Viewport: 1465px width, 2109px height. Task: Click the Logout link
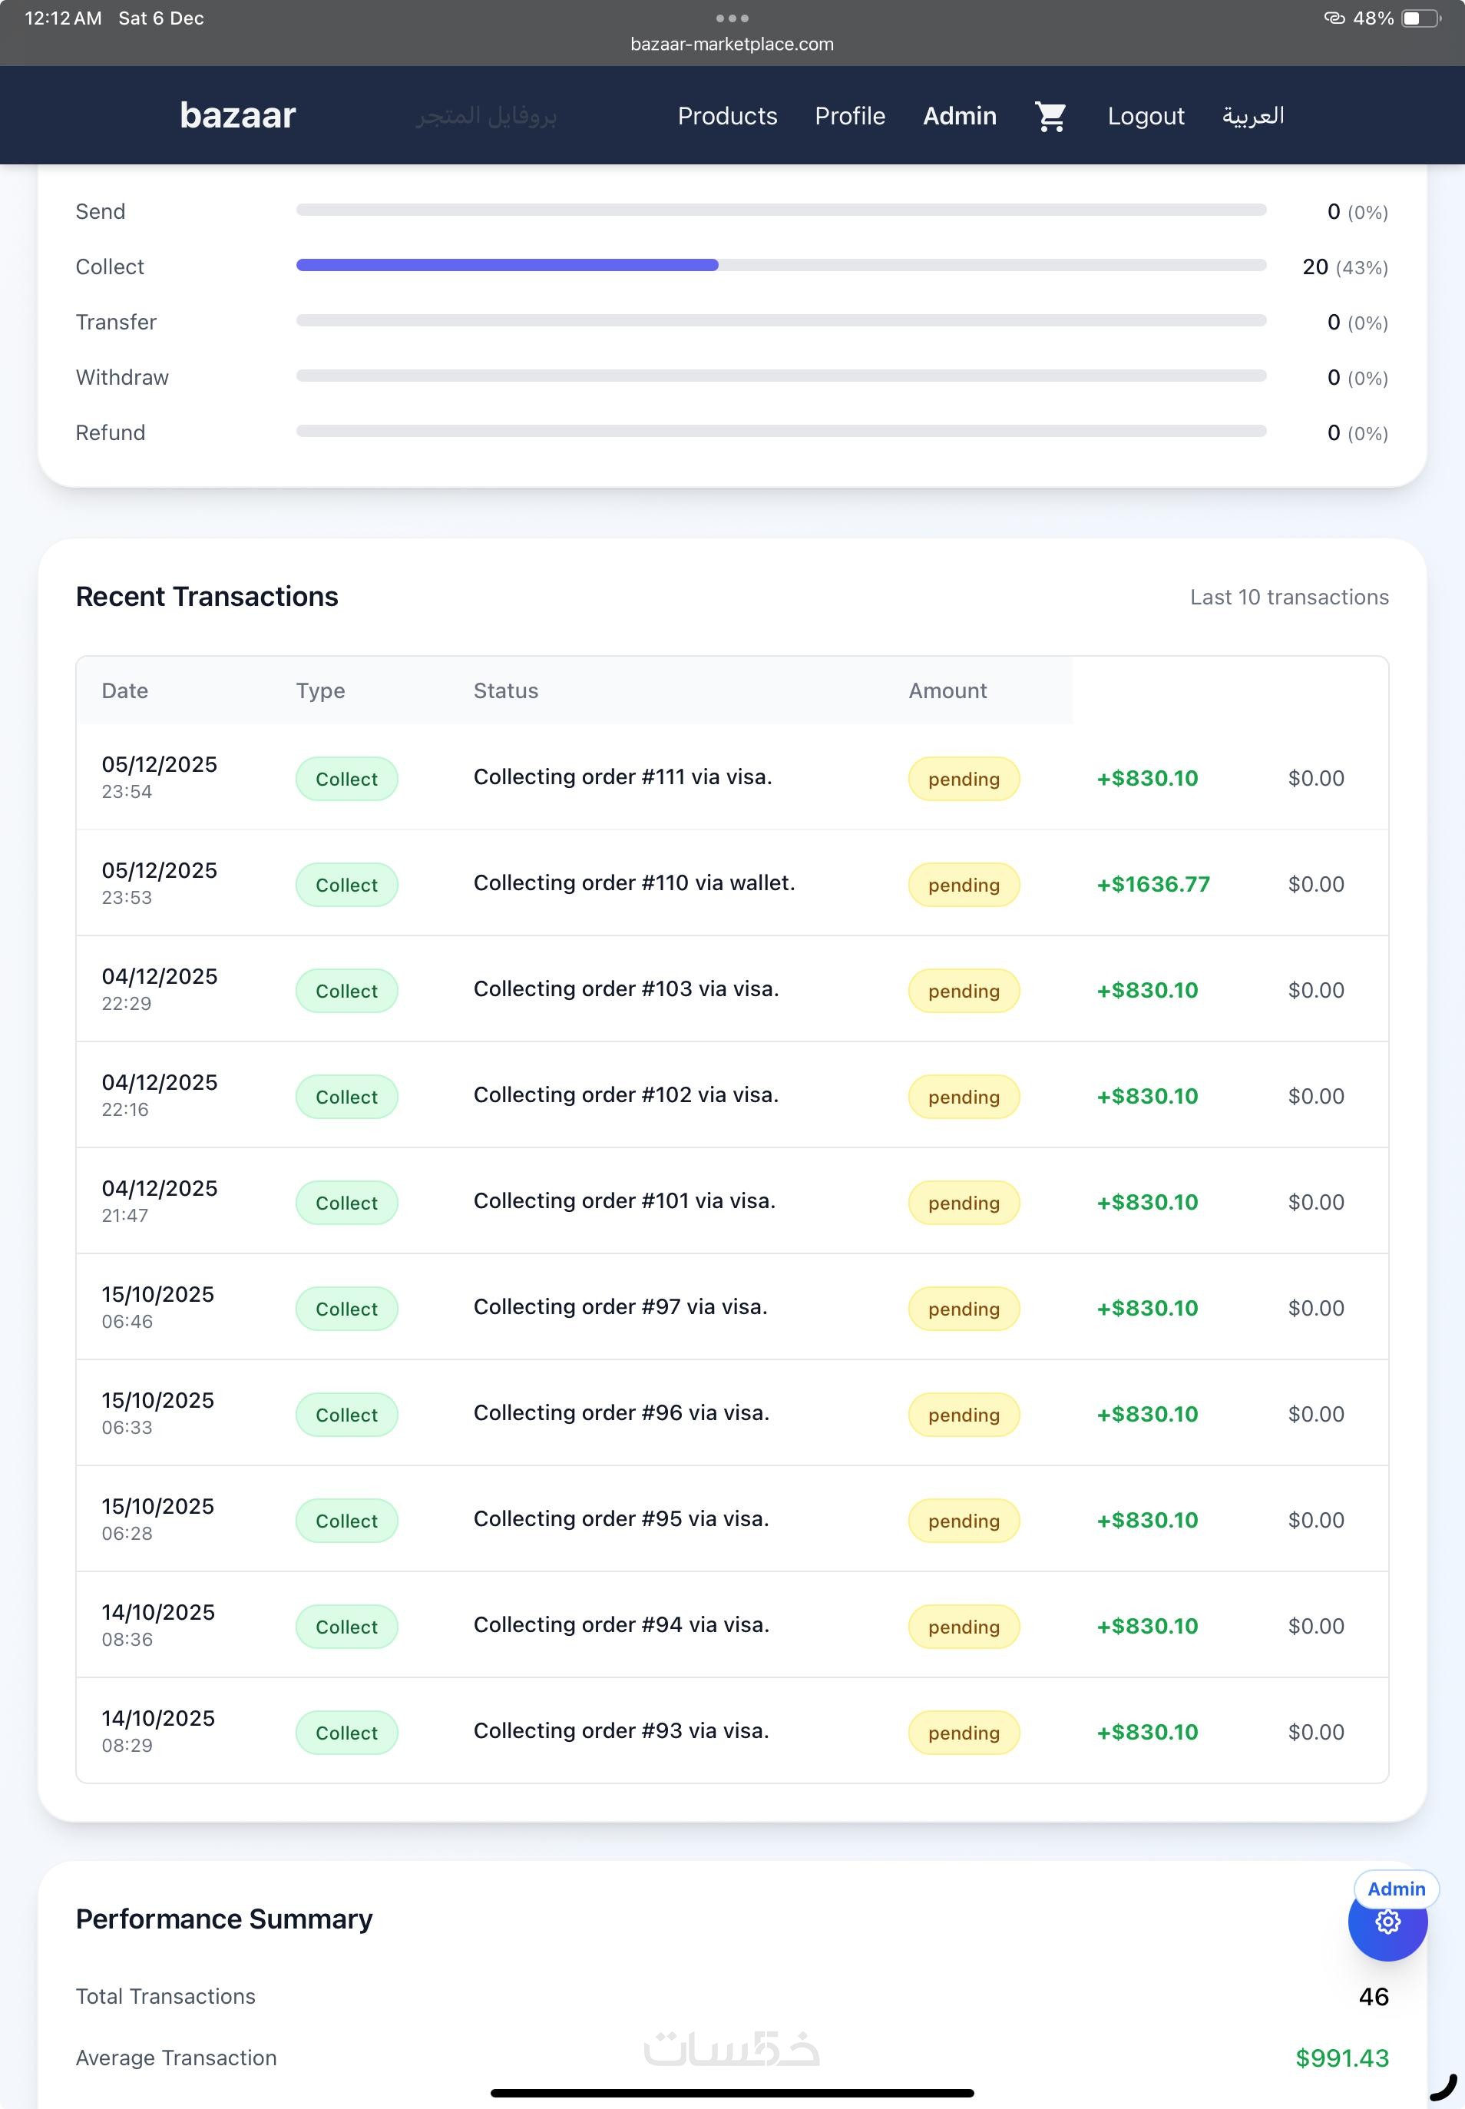coord(1145,117)
